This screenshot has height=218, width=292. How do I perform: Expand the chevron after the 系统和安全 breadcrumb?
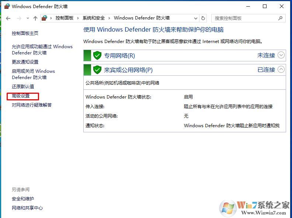pyautogui.click(x=109, y=18)
